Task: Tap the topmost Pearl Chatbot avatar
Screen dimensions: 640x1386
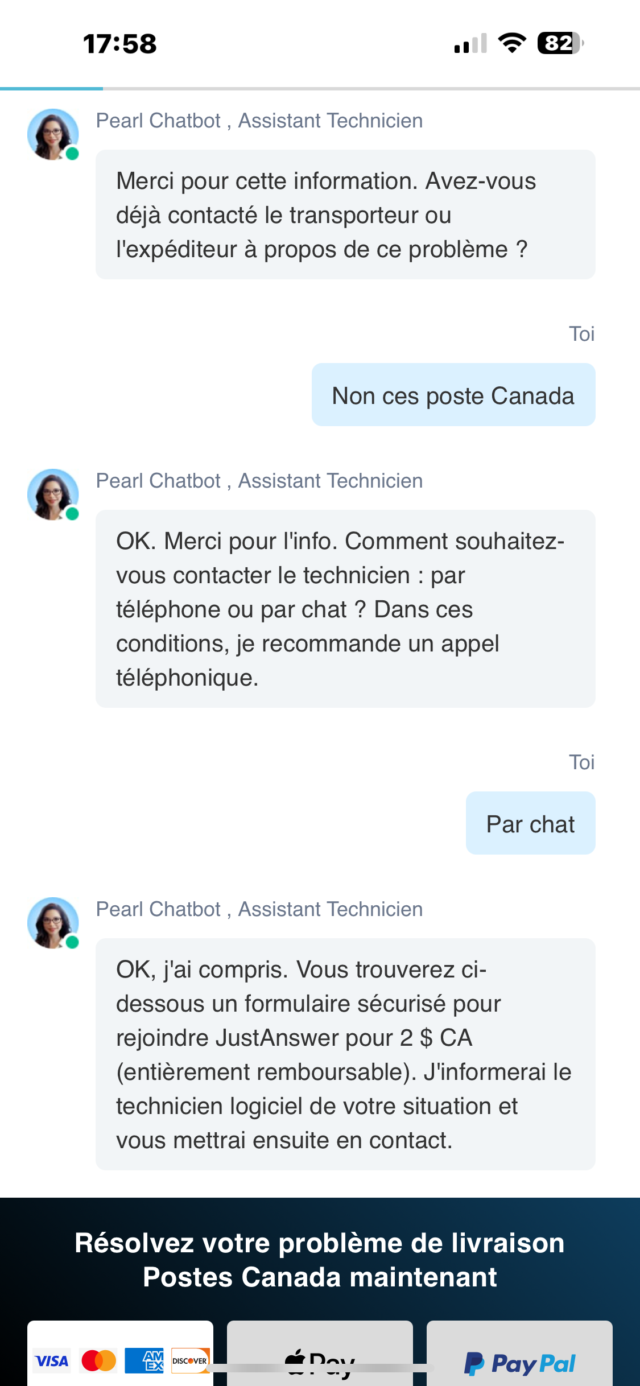Action: [53, 134]
